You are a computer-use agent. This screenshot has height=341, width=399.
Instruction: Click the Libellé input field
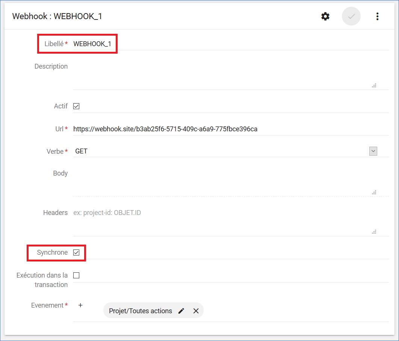tap(231, 44)
